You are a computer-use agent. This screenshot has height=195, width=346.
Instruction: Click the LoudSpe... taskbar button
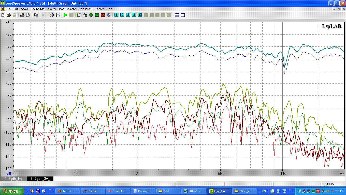(x=219, y=191)
